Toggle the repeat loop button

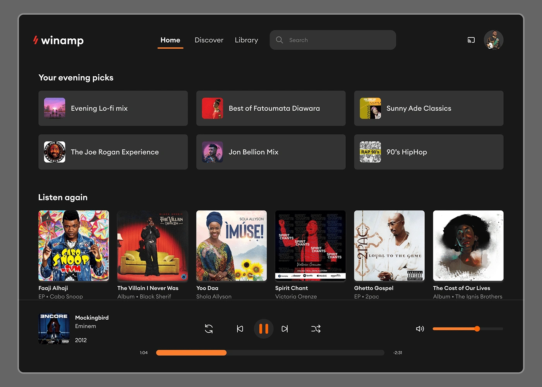coord(209,329)
